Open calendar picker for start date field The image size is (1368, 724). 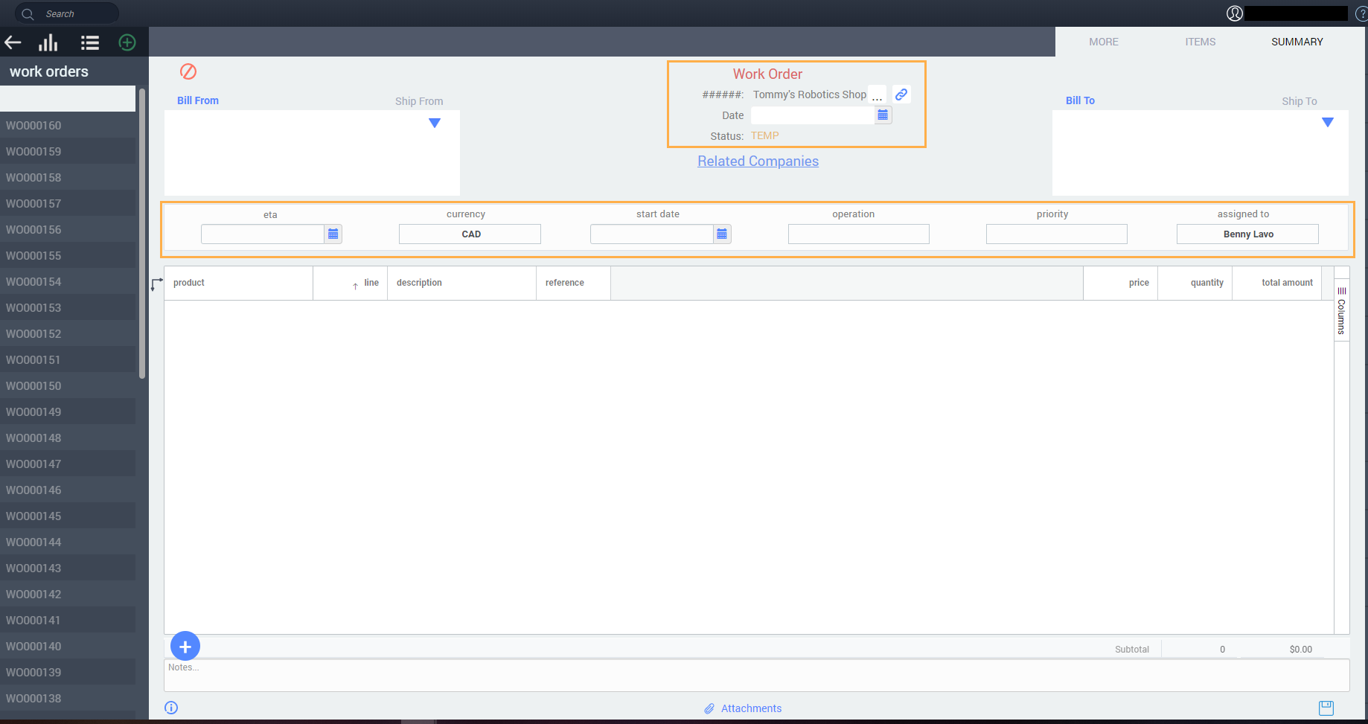[722, 234]
